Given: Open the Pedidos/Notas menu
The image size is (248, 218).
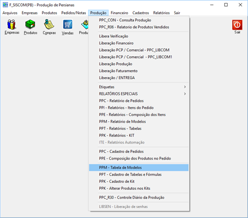Looking at the screenshot, I should click(74, 13).
